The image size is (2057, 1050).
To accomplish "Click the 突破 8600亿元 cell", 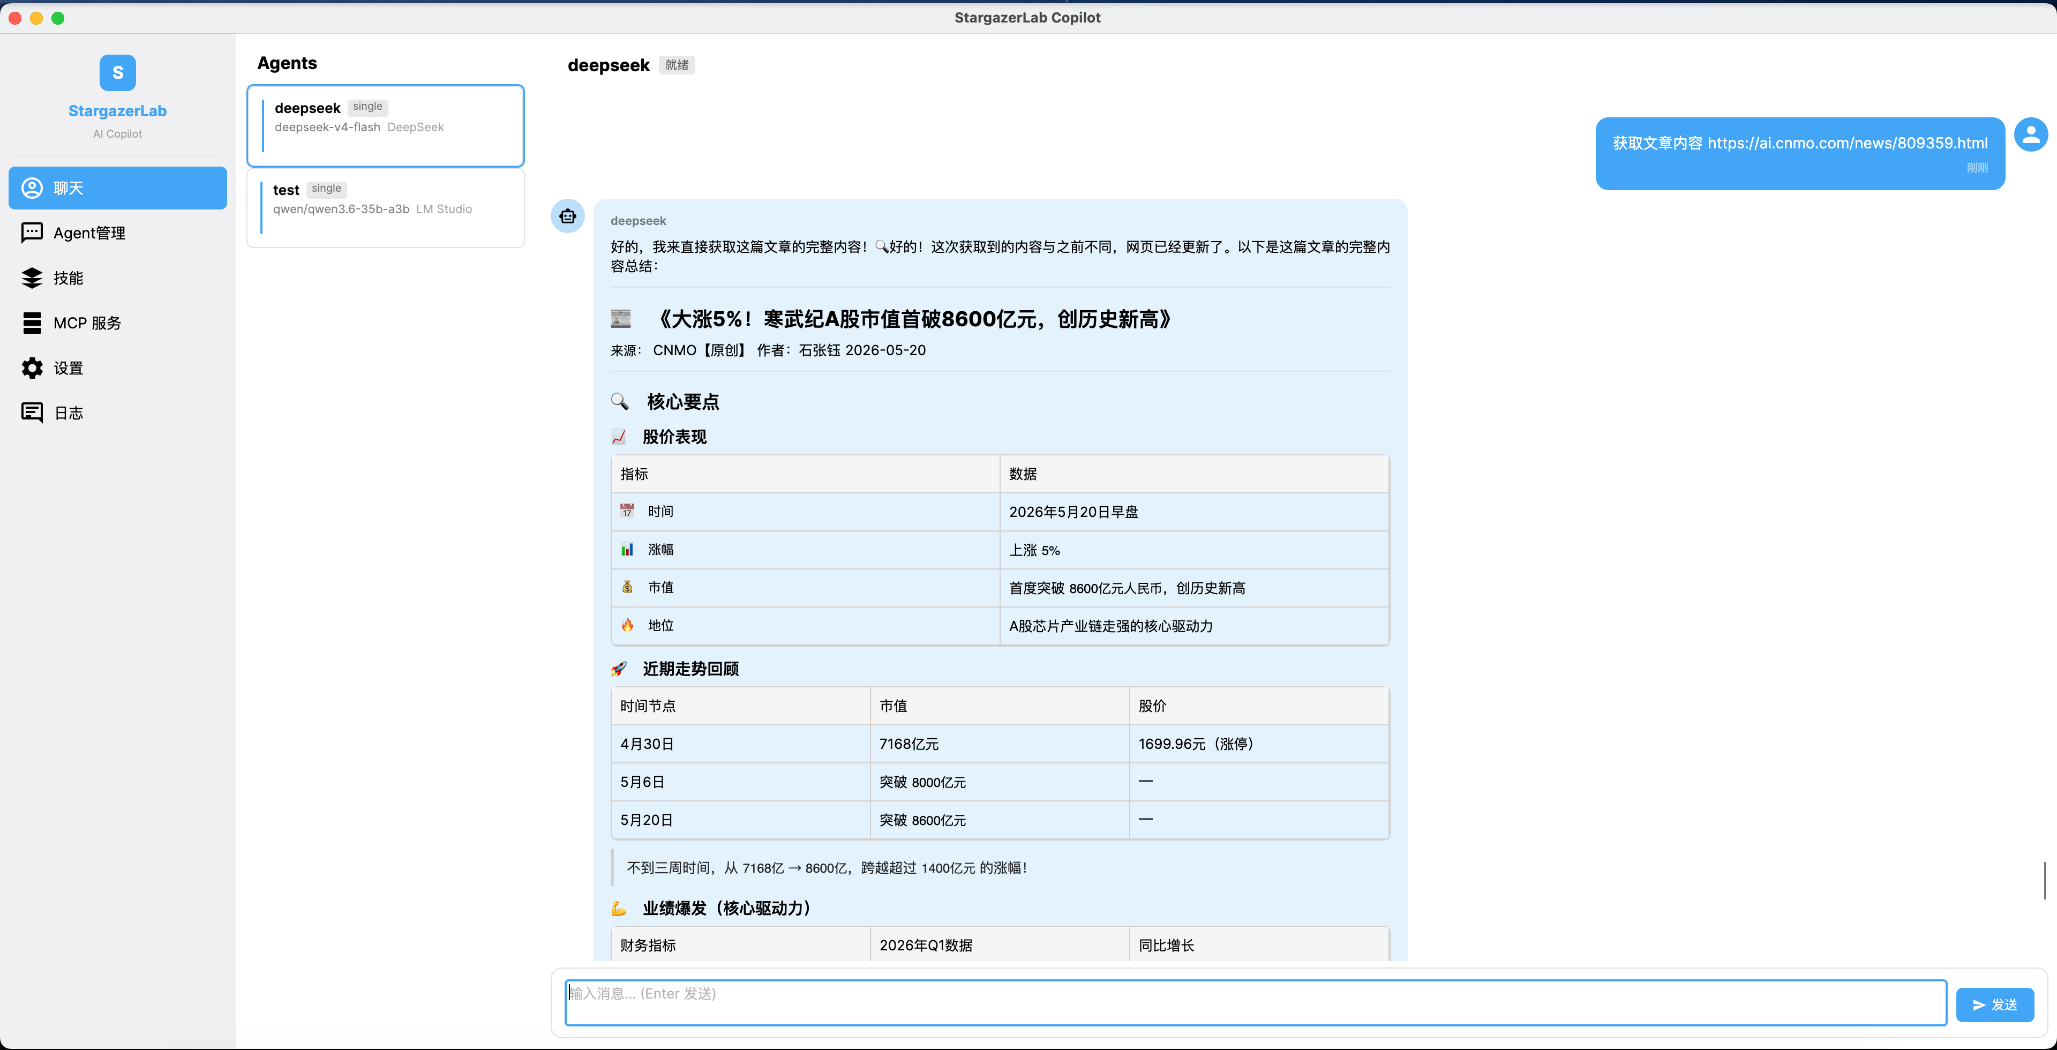I will point(999,820).
